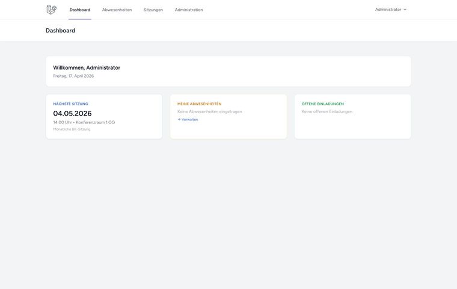Image resolution: width=457 pixels, height=289 pixels.
Task: Click 'Keine Abwesenheiten eingetragen' text
Action: (209, 111)
